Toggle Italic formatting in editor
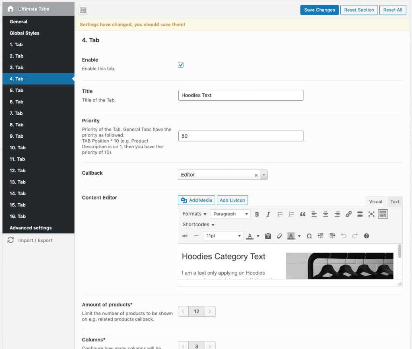The image size is (412, 349). pos(268,214)
